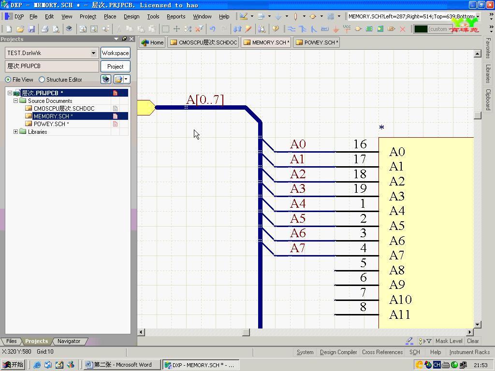Image resolution: width=495 pixels, height=371 pixels.
Task: Place a bus entry
Action: tap(313, 29)
